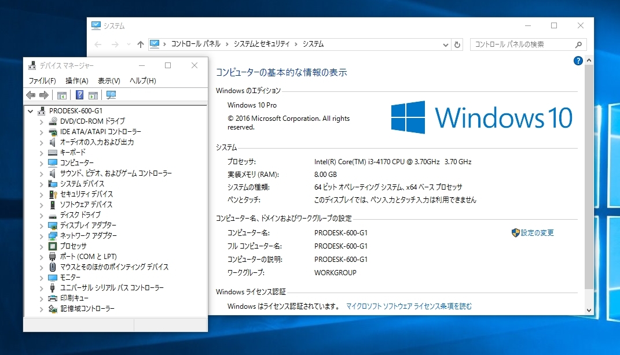The width and height of the screenshot is (620, 355).
Task: Click the Back arrow in Device Manager toolbar
Action: pyautogui.click(x=31, y=95)
